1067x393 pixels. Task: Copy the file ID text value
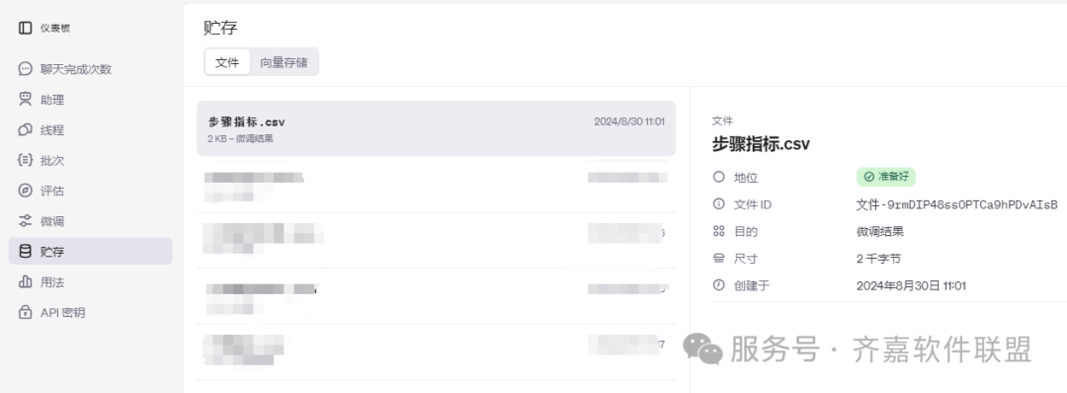956,204
